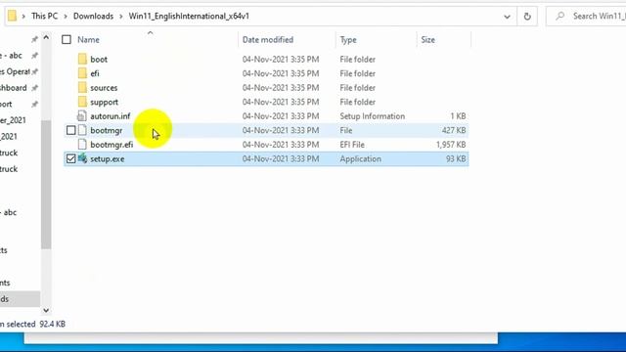This screenshot has width=626, height=352.
Task: Expand the chevron after Downloads
Action: pyautogui.click(x=121, y=17)
